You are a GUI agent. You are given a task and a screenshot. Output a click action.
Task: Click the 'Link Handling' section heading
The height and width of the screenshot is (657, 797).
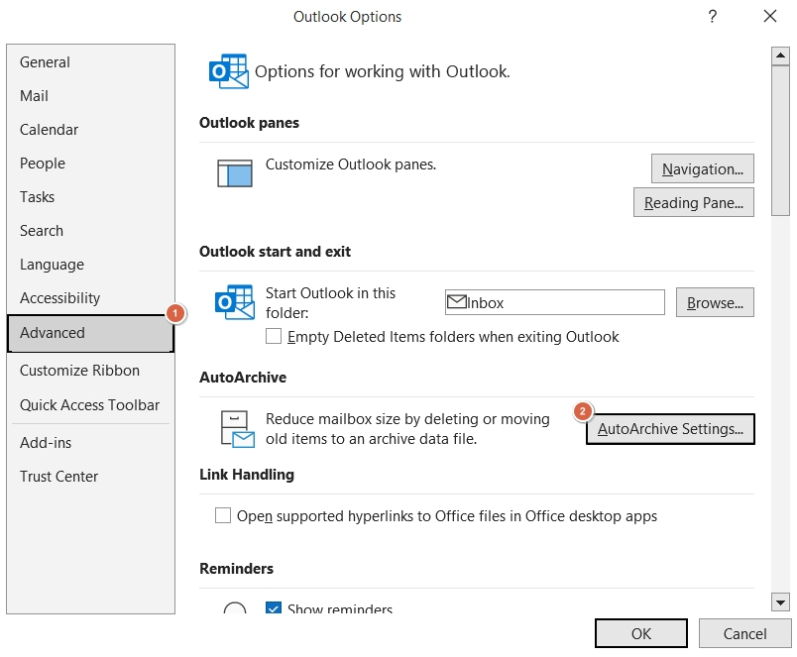[247, 475]
